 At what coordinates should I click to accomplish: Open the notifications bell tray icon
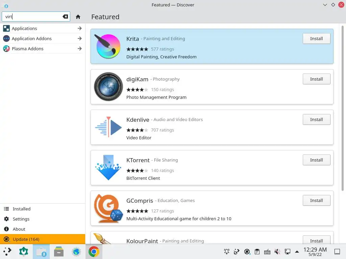point(227,252)
